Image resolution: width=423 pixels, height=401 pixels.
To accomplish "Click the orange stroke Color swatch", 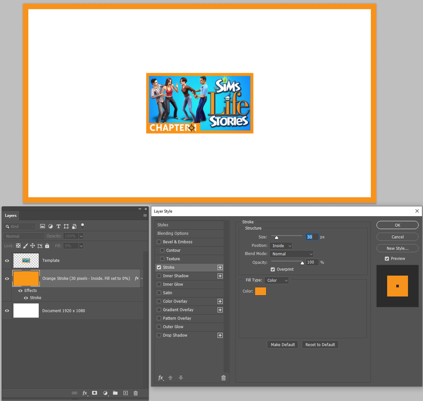I will pos(260,291).
